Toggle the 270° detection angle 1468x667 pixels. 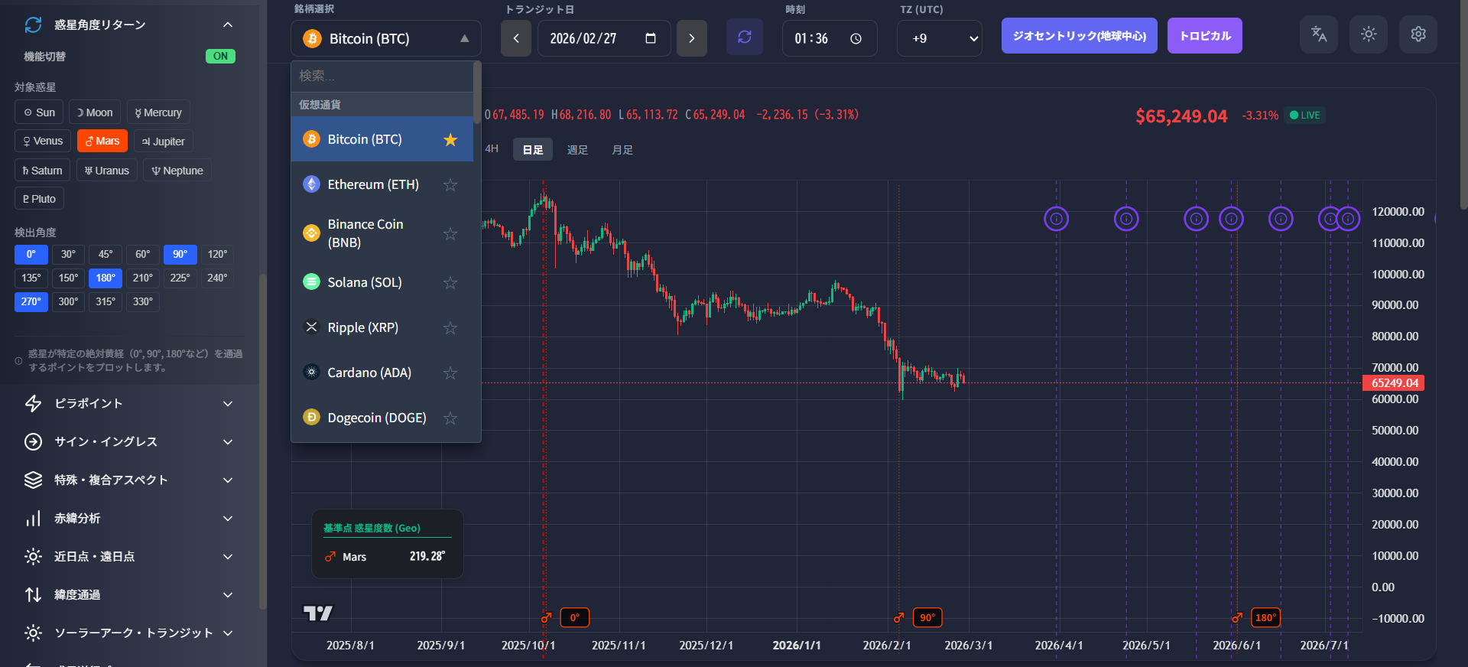pos(31,301)
